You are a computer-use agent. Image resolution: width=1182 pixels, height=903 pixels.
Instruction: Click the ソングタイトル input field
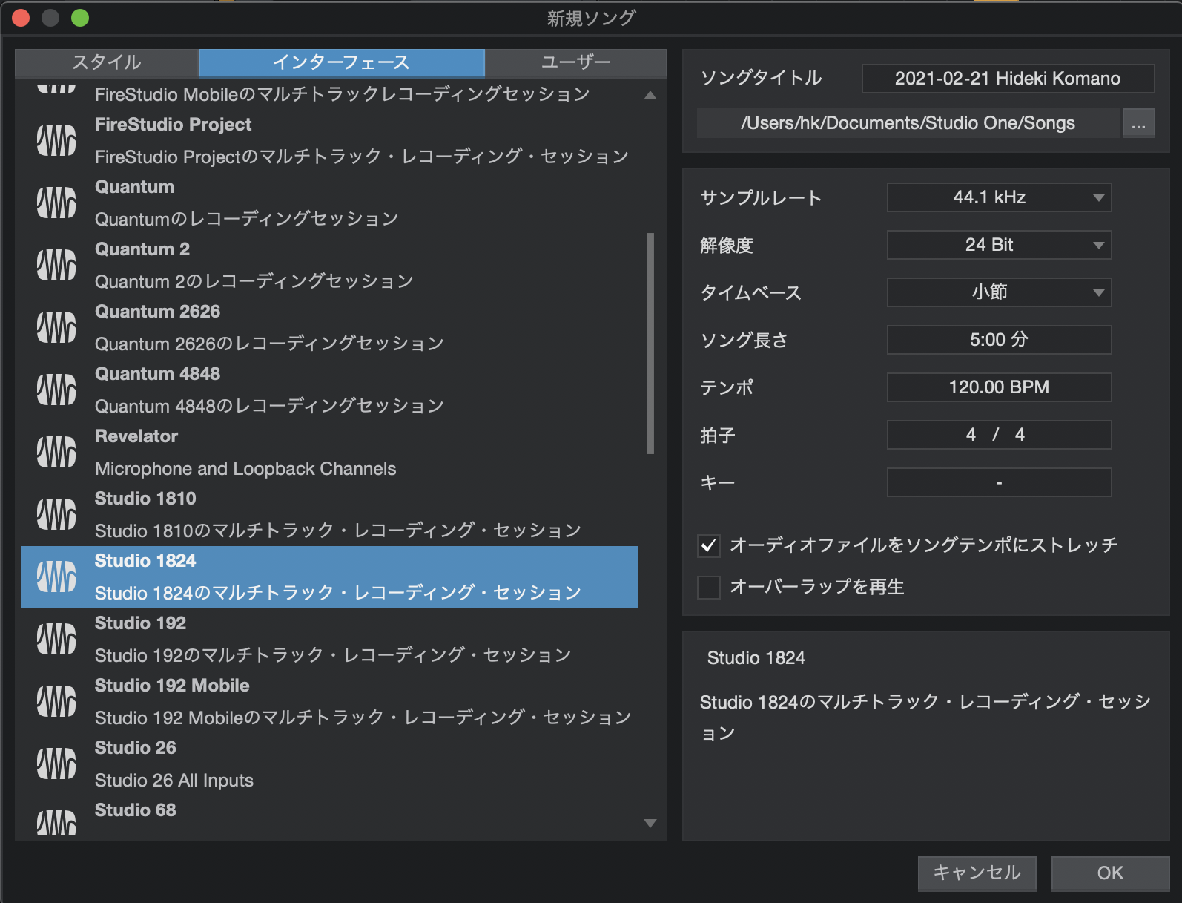(1008, 79)
